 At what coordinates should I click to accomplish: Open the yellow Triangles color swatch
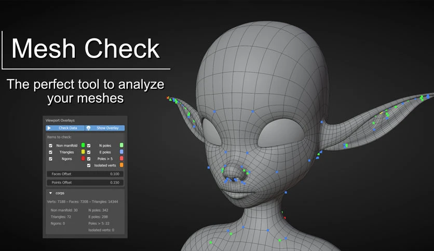pos(83,152)
